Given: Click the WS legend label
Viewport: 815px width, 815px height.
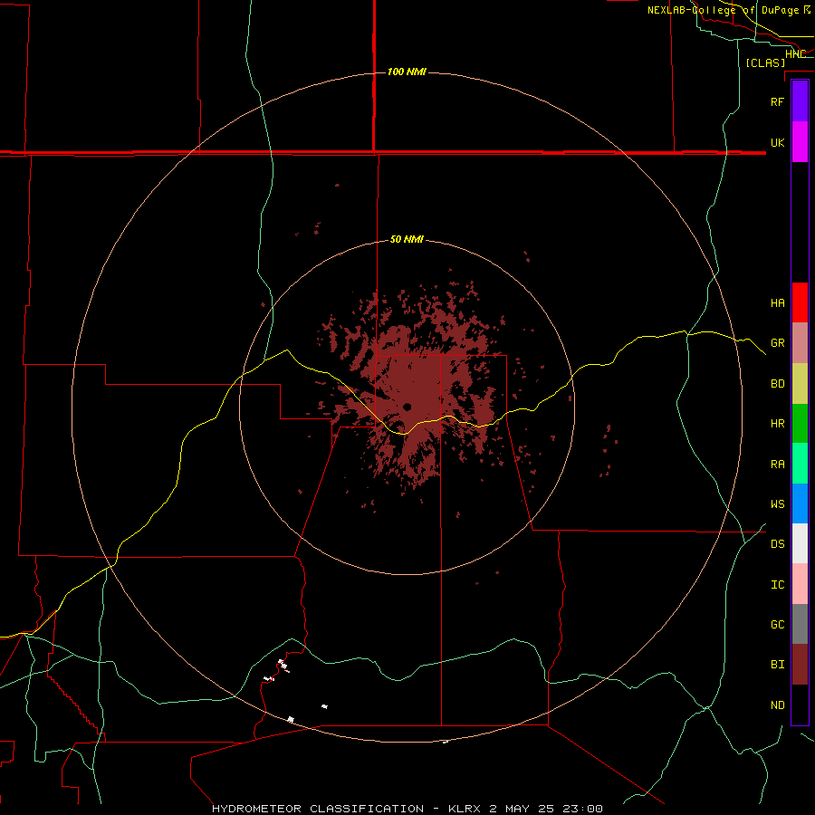Looking at the screenshot, I should tap(777, 504).
